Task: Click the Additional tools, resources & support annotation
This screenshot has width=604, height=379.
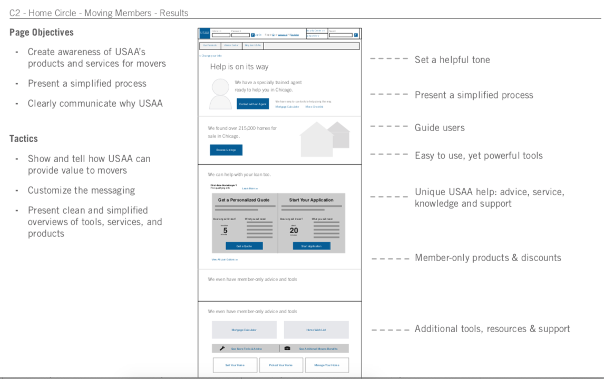Action: click(x=492, y=328)
